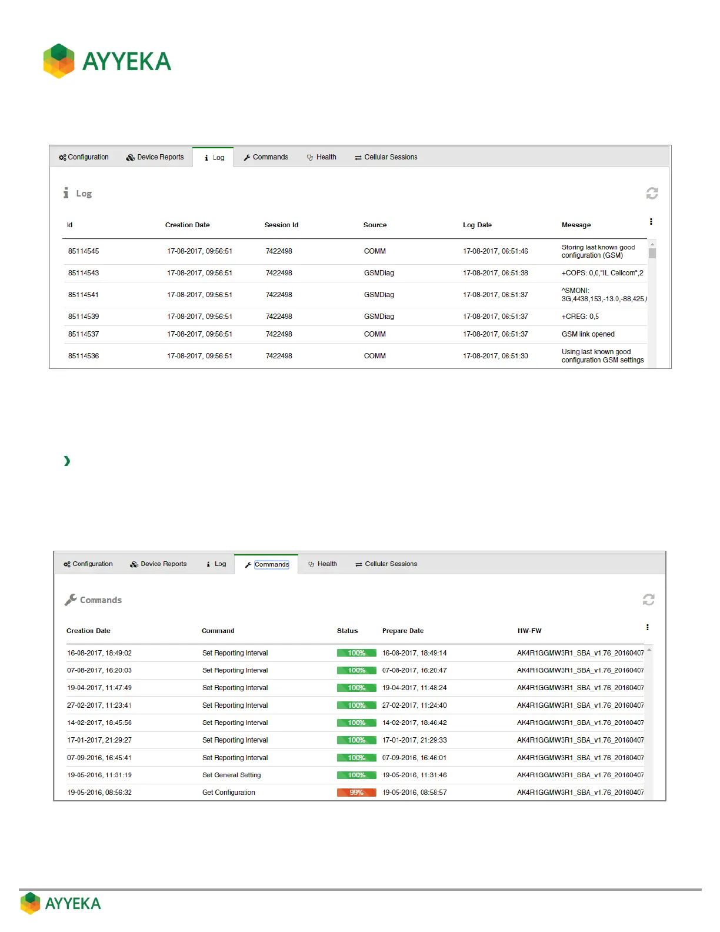720x932 pixels.
Task: Click the wrench icon beside Commands heading
Action: 71,600
